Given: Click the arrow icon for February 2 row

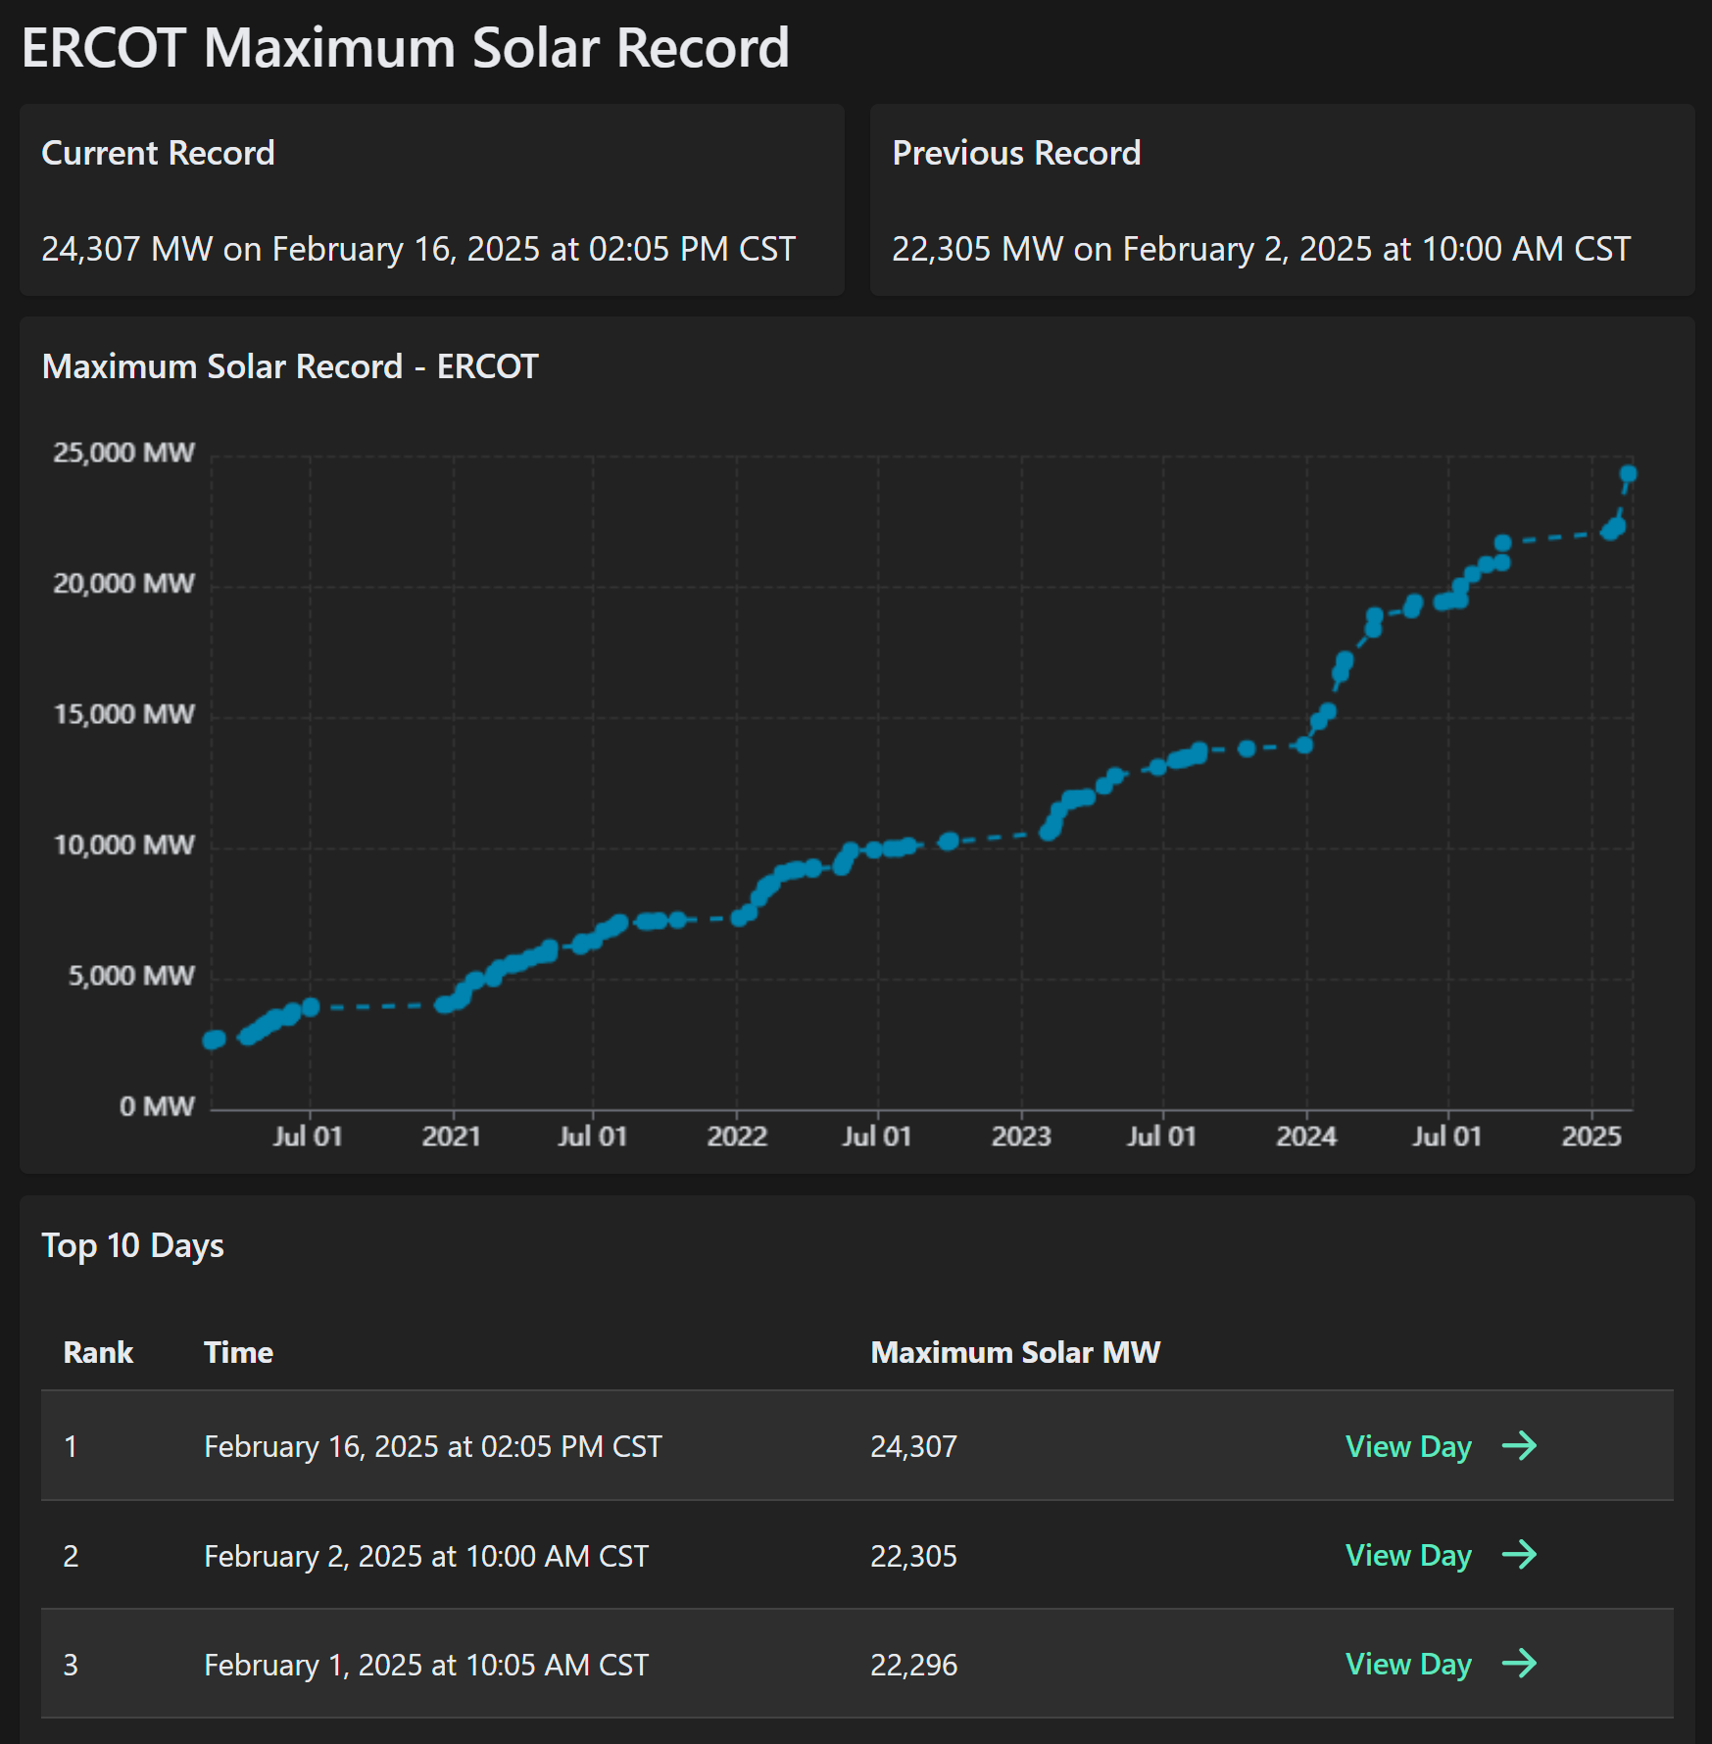Looking at the screenshot, I should pyautogui.click(x=1519, y=1554).
